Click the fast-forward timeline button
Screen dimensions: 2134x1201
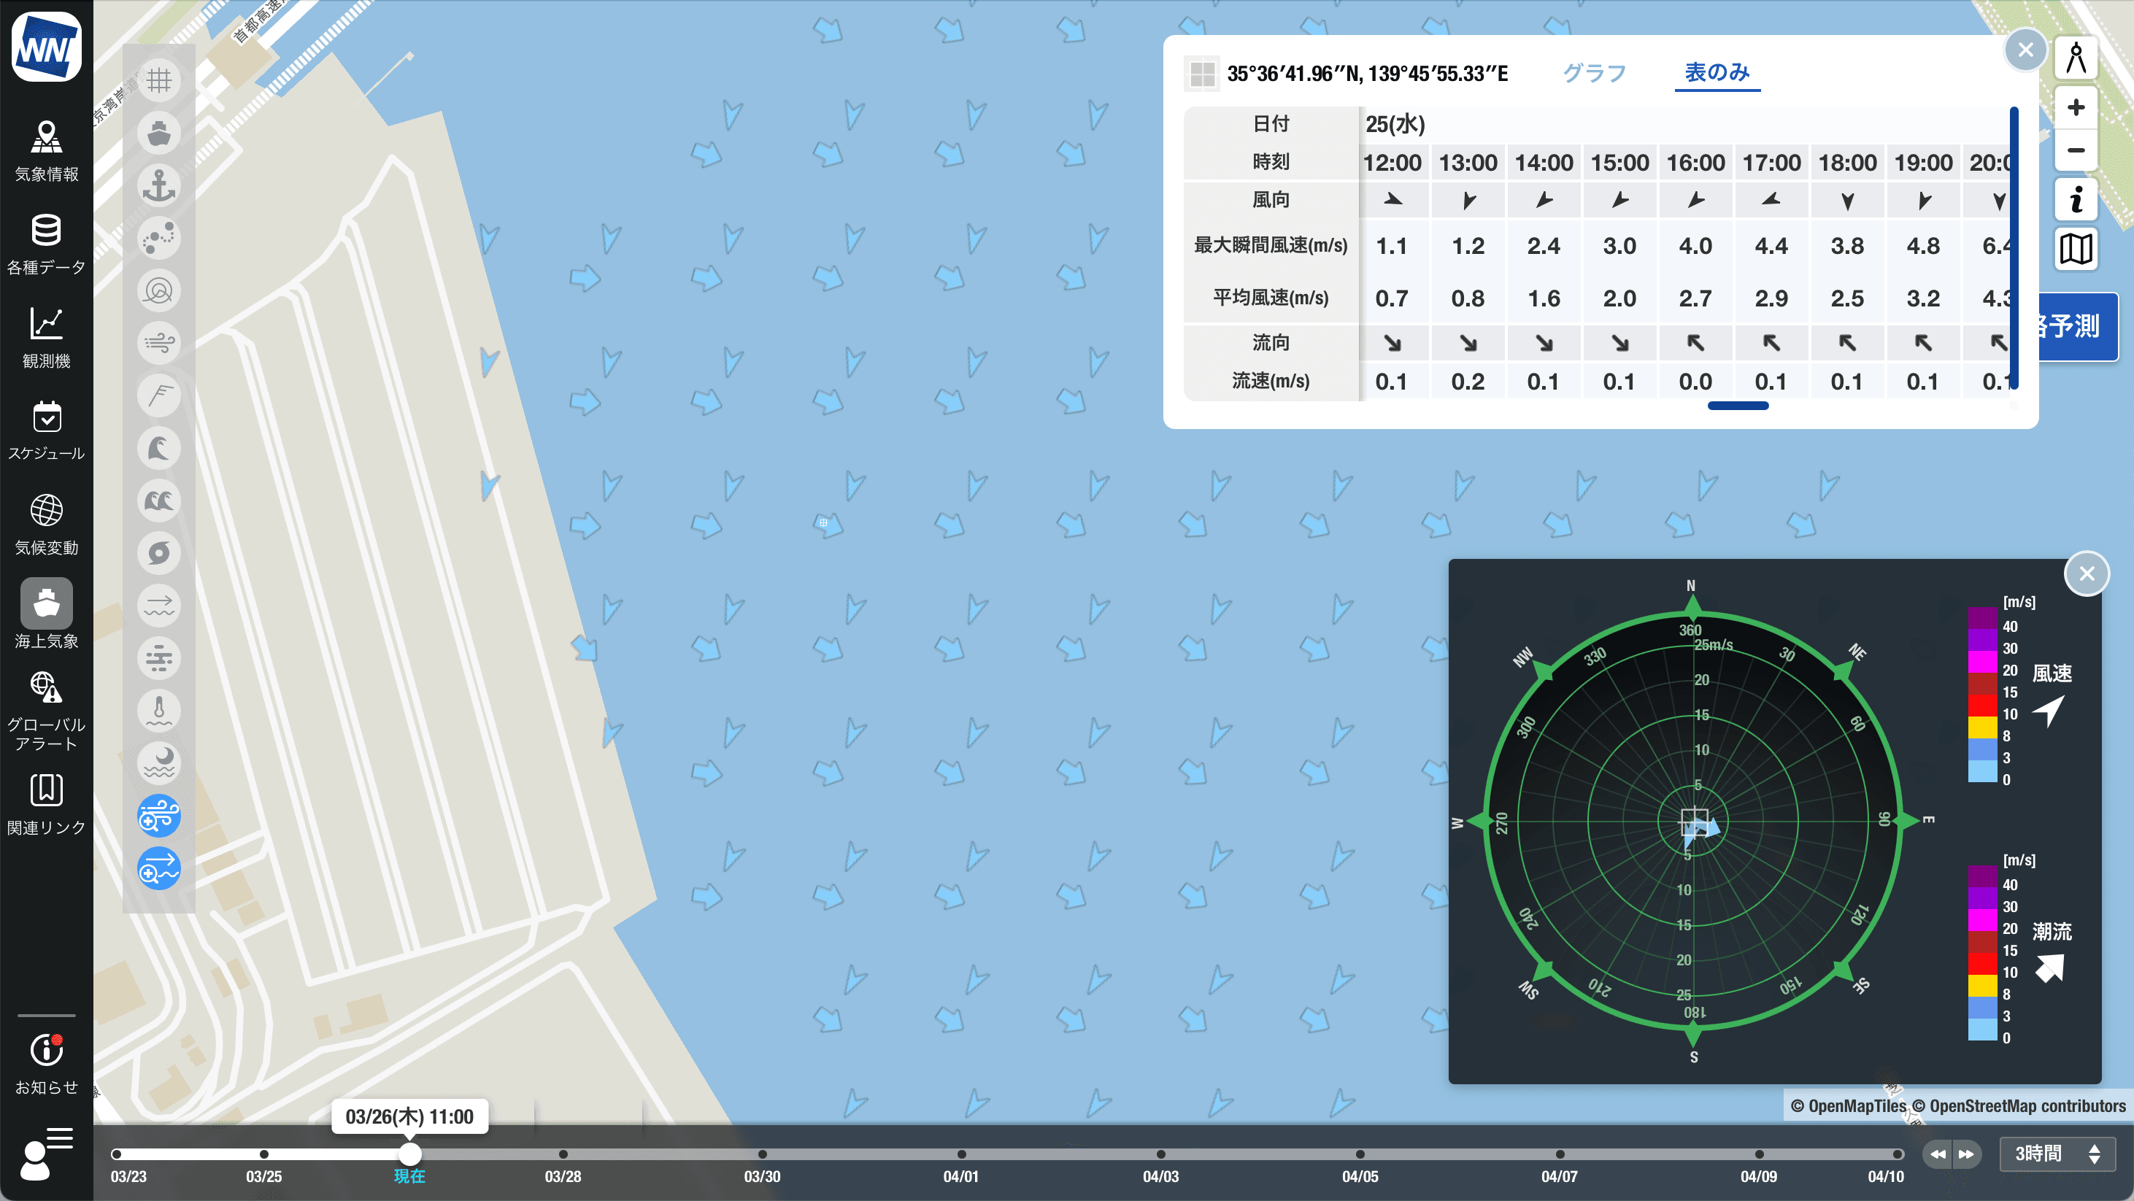pyautogui.click(x=1966, y=1153)
